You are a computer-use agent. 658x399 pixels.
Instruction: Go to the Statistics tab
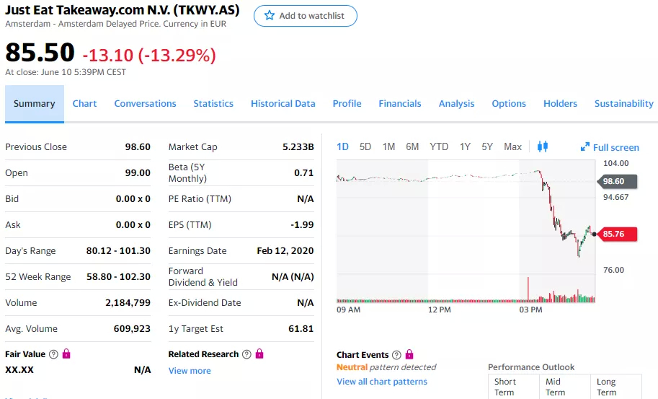point(213,104)
